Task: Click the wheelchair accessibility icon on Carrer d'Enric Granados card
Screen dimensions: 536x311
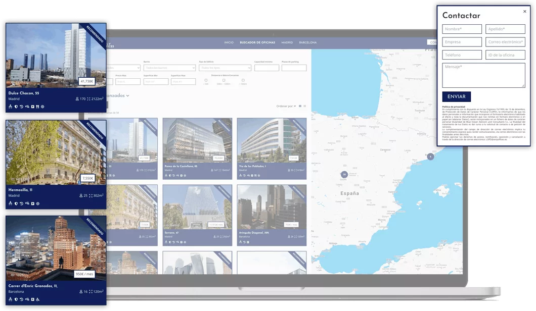Action: pyautogui.click(x=37, y=299)
